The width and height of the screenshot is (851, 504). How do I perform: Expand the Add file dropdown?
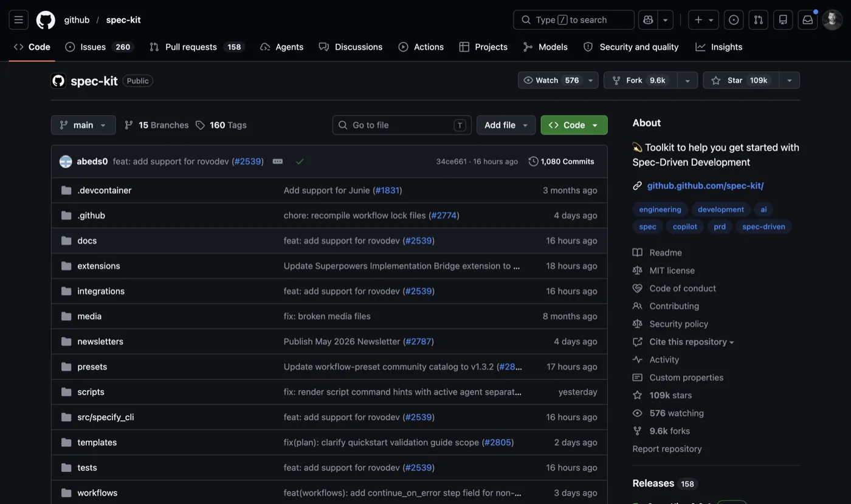(506, 125)
